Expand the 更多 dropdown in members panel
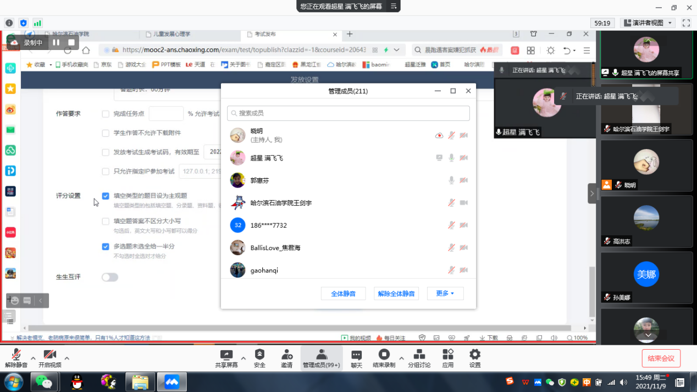This screenshot has height=392, width=697. [445, 294]
